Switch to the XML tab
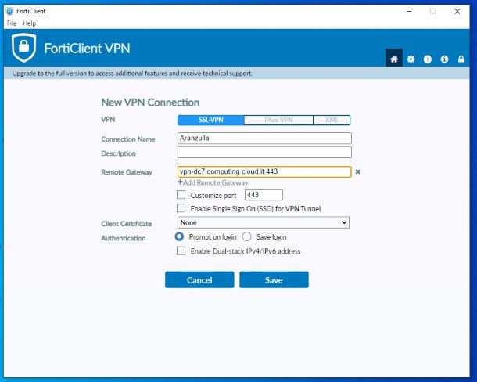Viewport: 477px width, 382px height. click(332, 120)
